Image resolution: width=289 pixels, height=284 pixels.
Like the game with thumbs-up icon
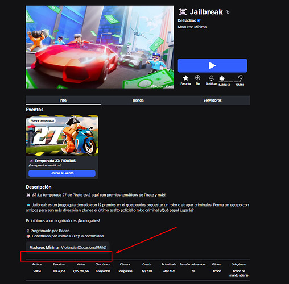tap(222, 78)
